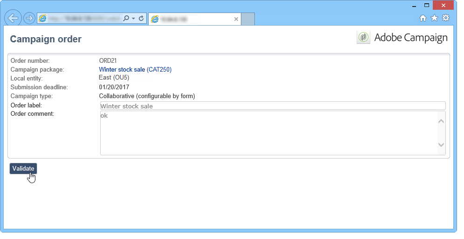This screenshot has width=464, height=239.
Task: Select the Collaborative (configurable by form) text
Action: click(x=147, y=96)
